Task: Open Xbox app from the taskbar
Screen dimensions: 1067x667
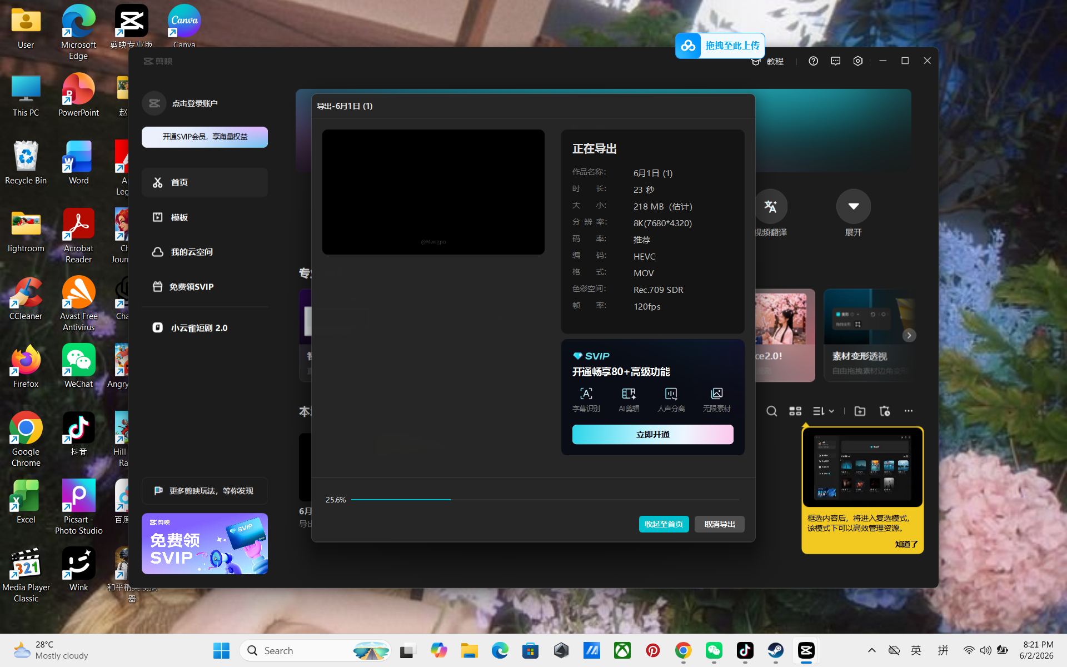Action: 622,650
